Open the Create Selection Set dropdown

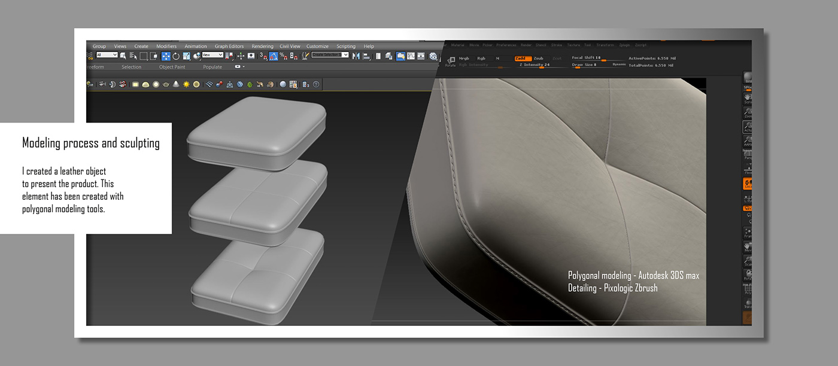point(330,55)
